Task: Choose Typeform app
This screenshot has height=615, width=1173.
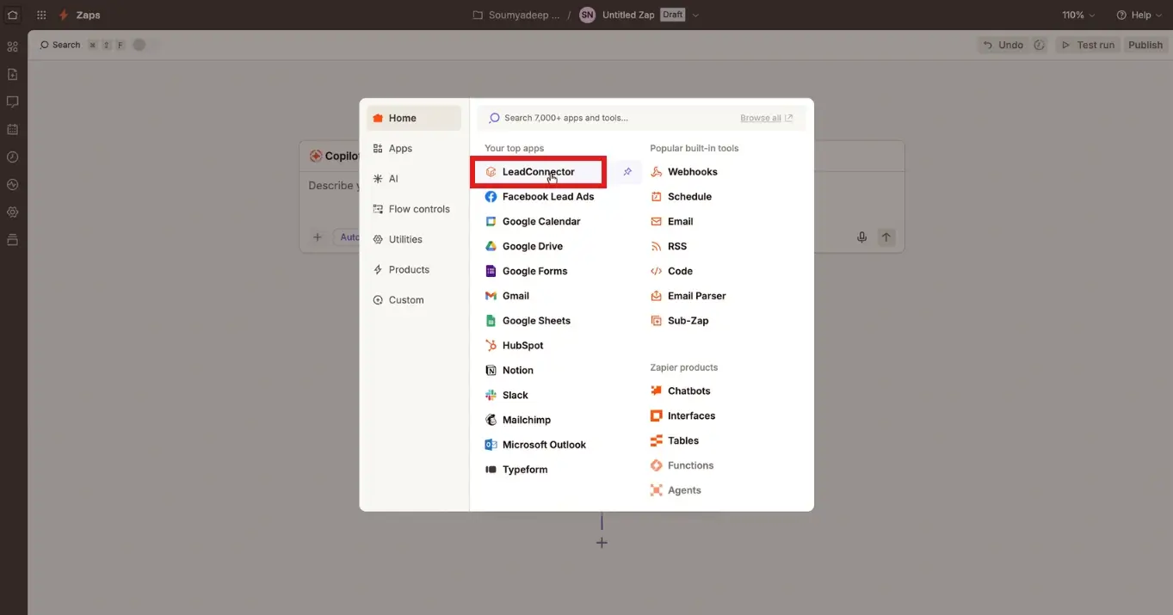Action: coord(516,470)
